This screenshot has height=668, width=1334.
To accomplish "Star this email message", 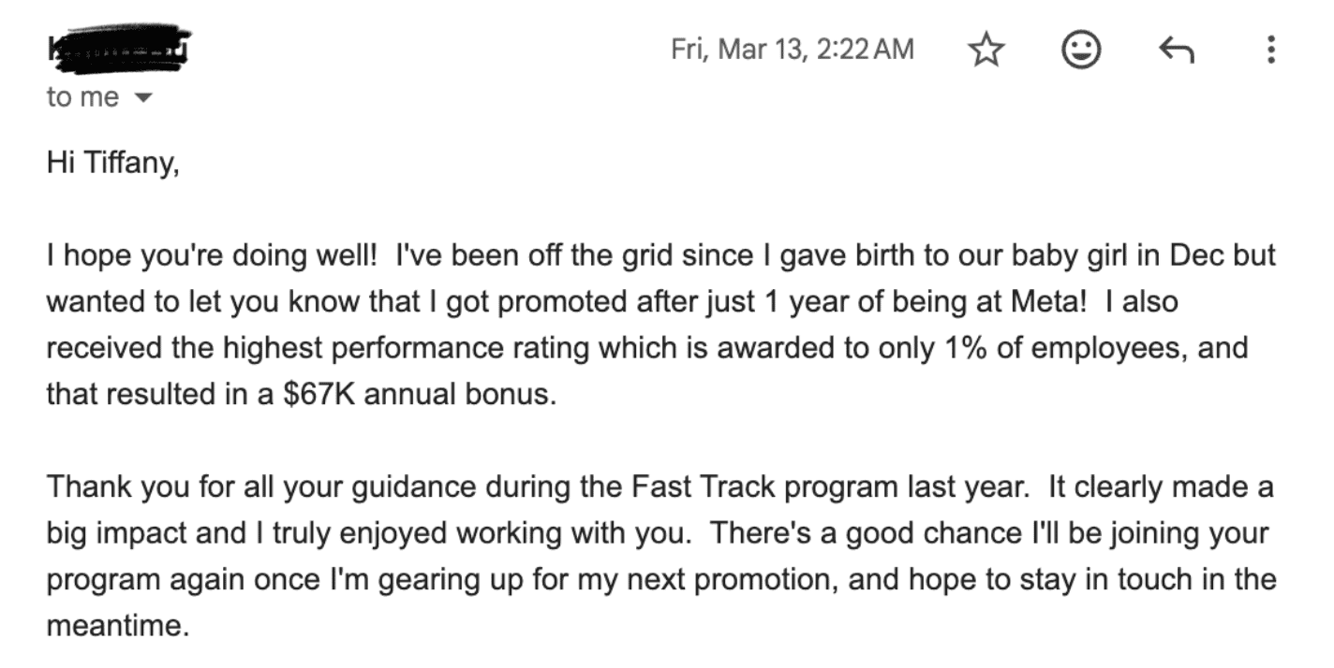I will point(984,50).
